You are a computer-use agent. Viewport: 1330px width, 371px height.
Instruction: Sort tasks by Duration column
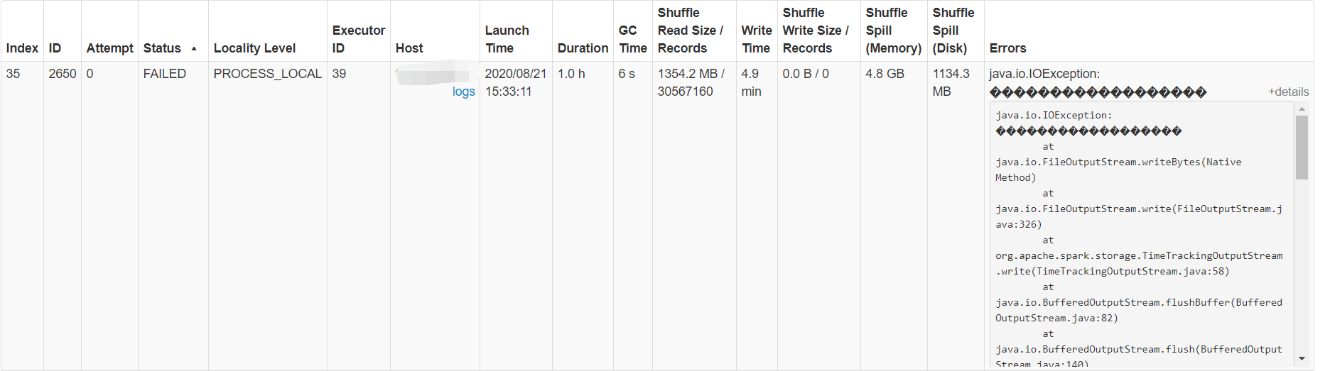click(x=583, y=48)
